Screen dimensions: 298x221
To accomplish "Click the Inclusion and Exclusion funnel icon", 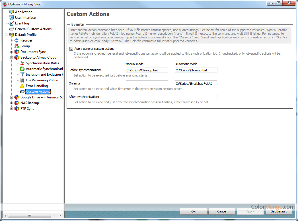I will coord(22,75).
